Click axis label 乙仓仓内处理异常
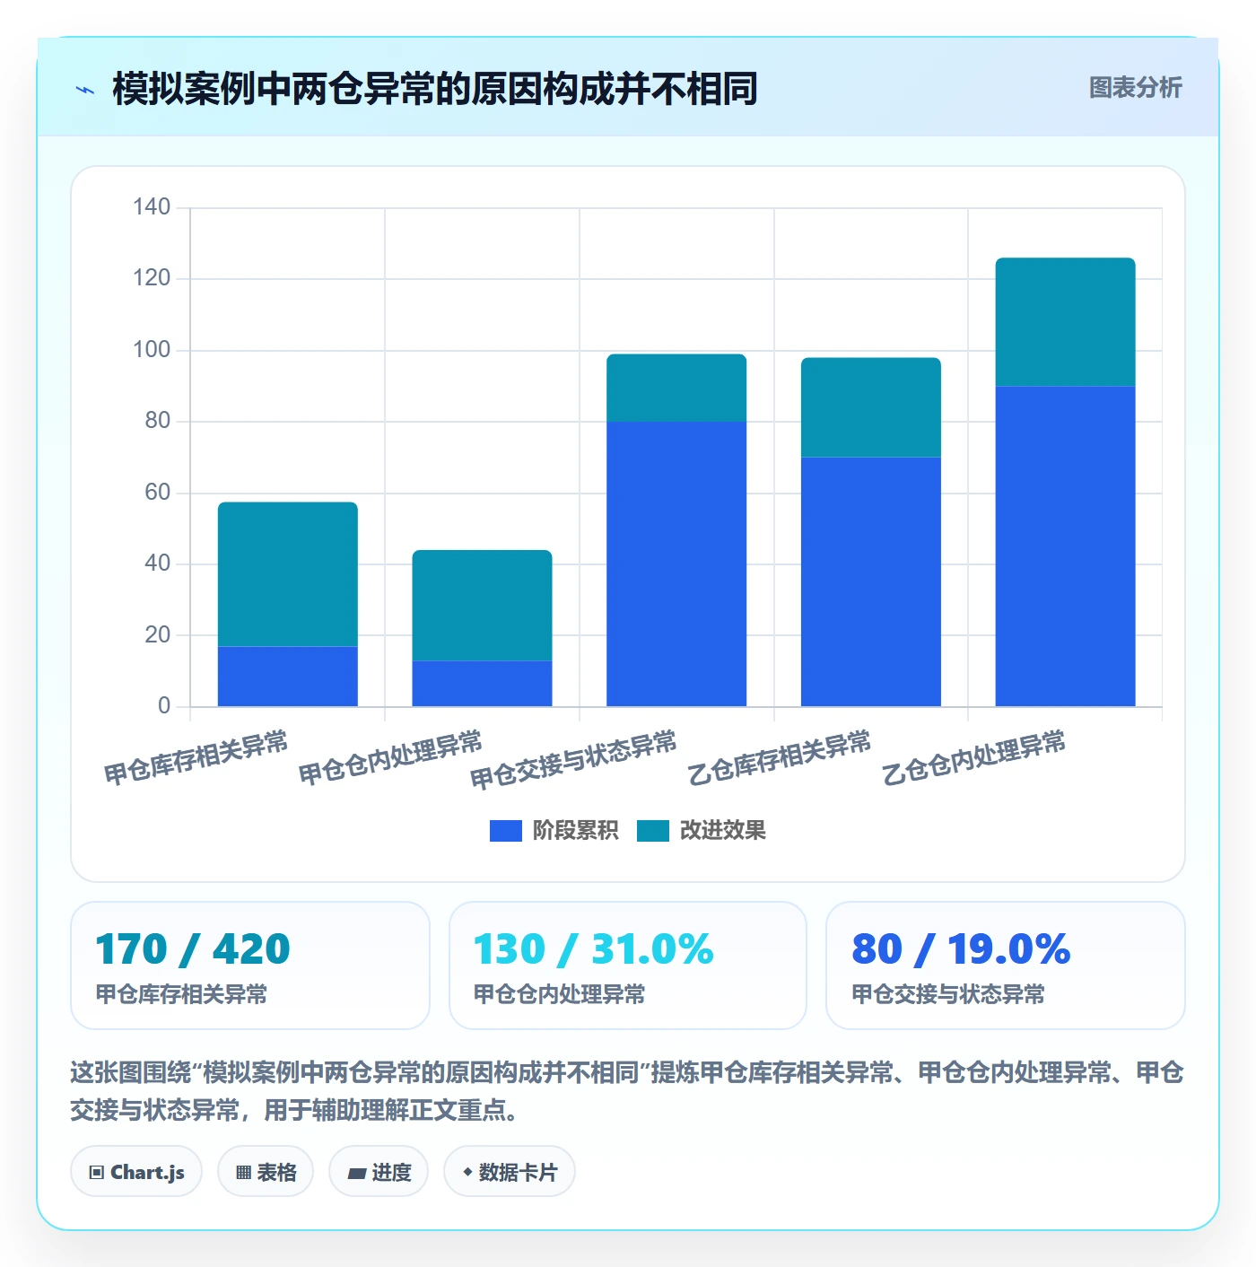 [x=973, y=757]
